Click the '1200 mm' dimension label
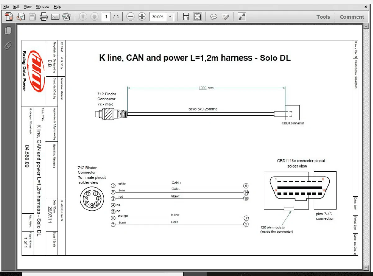 206,88
